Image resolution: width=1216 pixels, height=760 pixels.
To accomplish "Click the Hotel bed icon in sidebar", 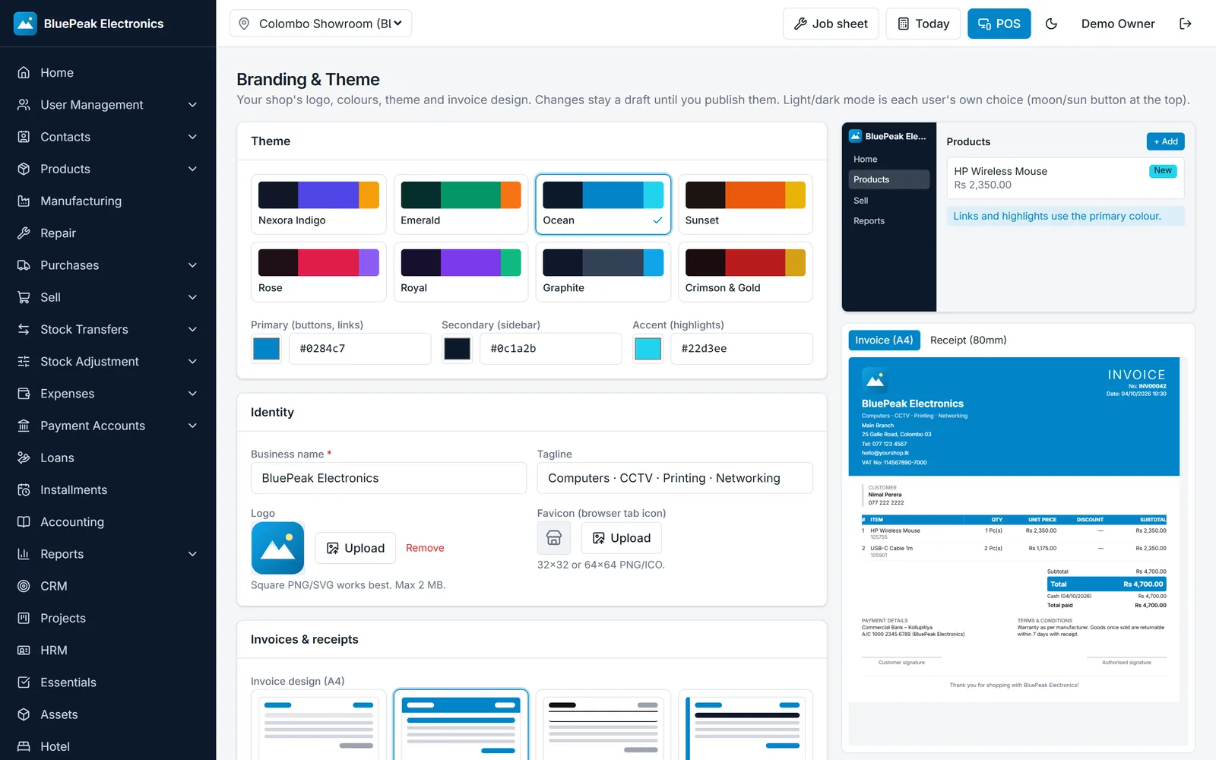I will click(24, 747).
